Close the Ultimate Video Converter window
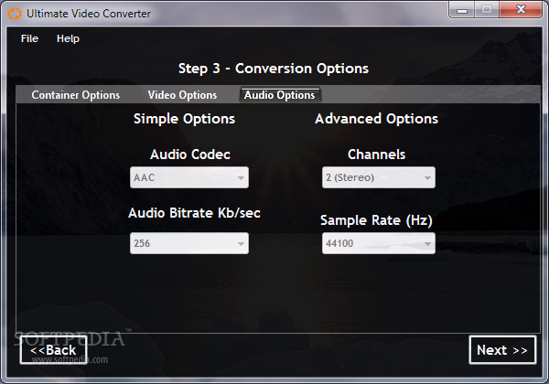 521,9
